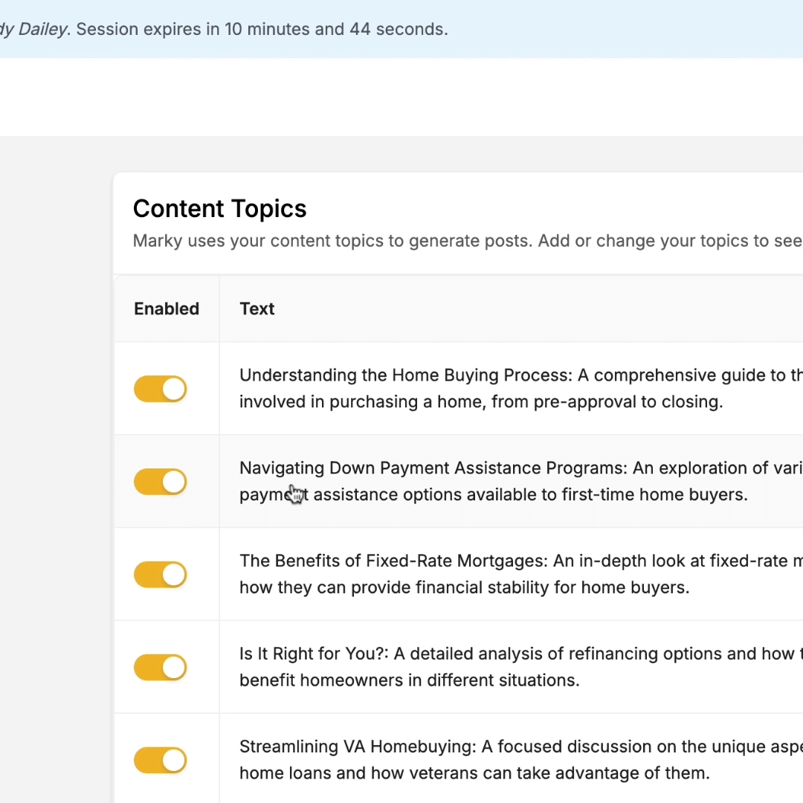Turn off the Navigating Down Payment Assistance toggle
803x803 pixels.
[x=160, y=482]
